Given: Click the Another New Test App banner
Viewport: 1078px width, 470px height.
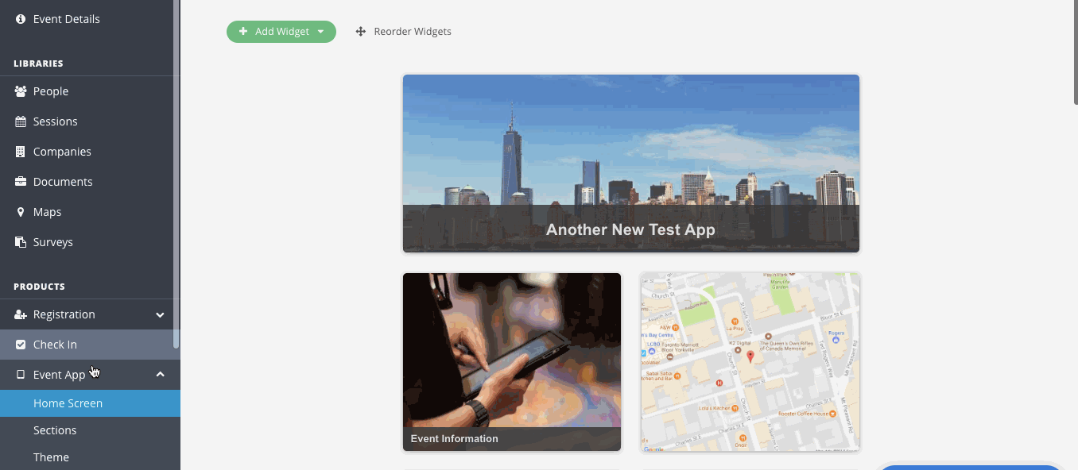Looking at the screenshot, I should coord(631,164).
